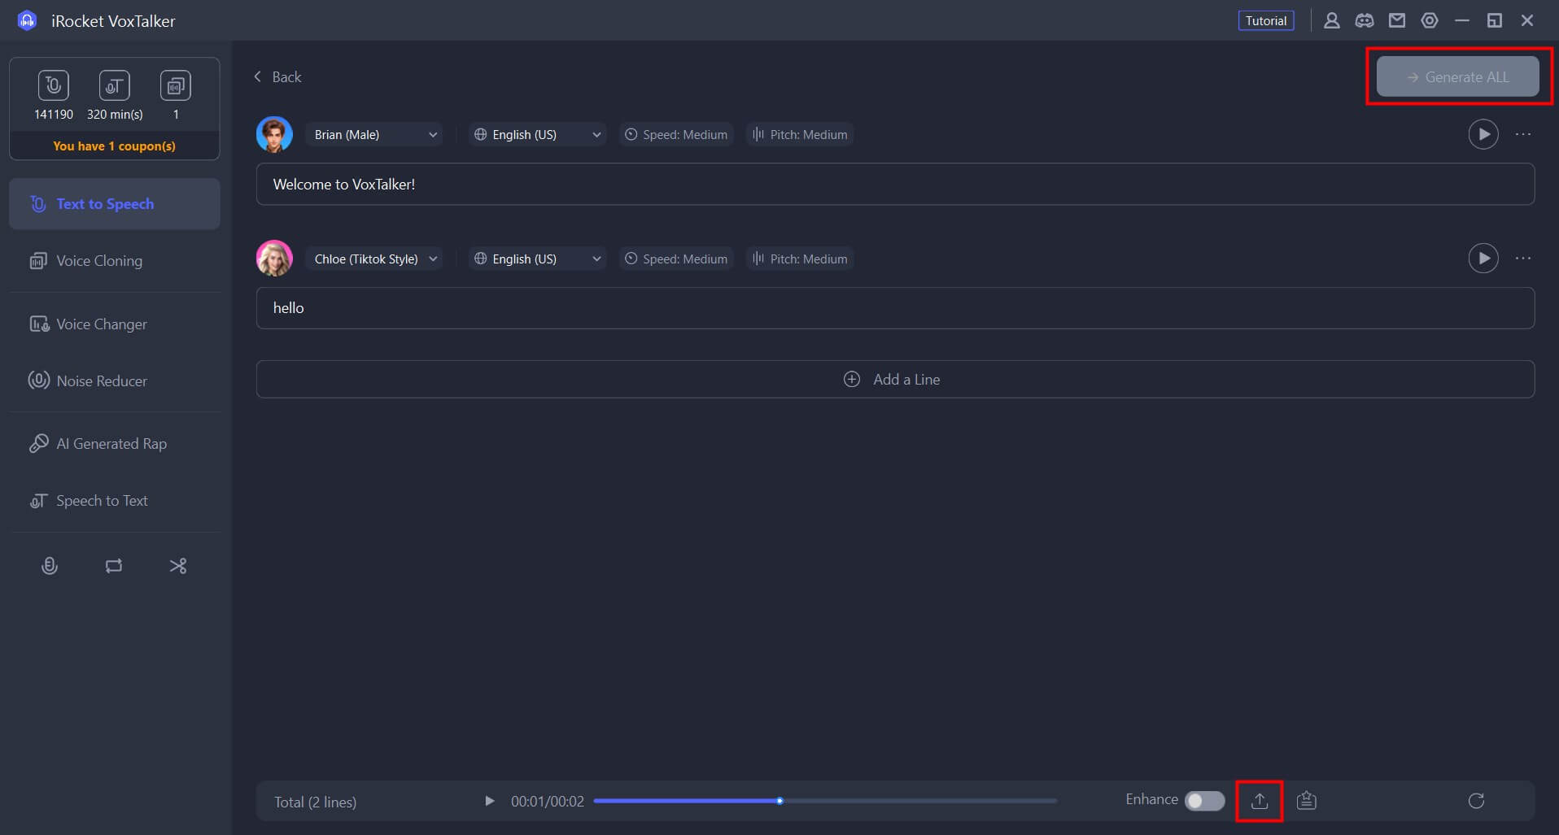Screen dimensions: 1559x835
Task: Add a Line to the script
Action: 895,380
